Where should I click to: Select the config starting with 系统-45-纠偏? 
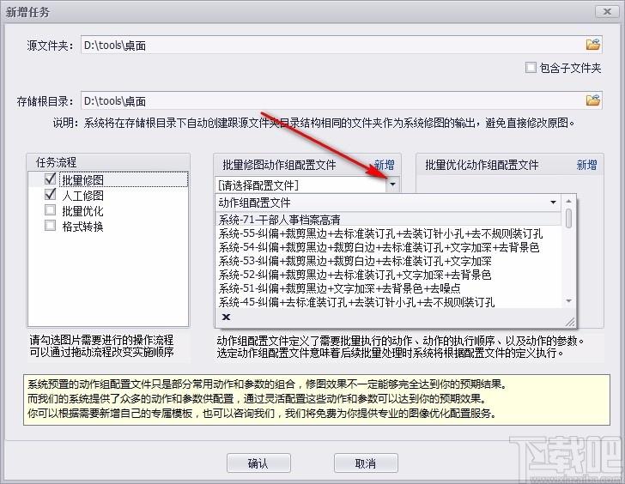point(389,302)
